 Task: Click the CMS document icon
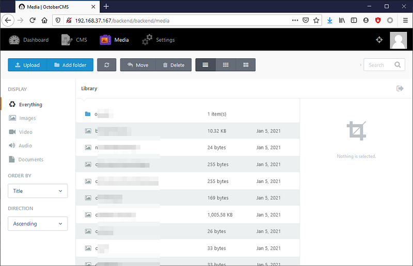(x=67, y=40)
